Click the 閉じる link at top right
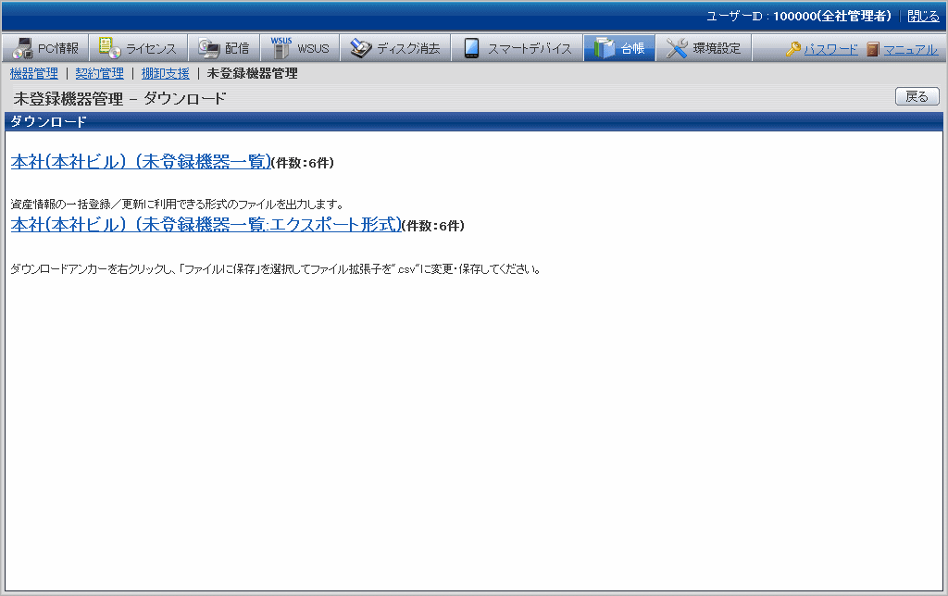Viewport: 948px width, 596px height. pyautogui.click(x=922, y=16)
